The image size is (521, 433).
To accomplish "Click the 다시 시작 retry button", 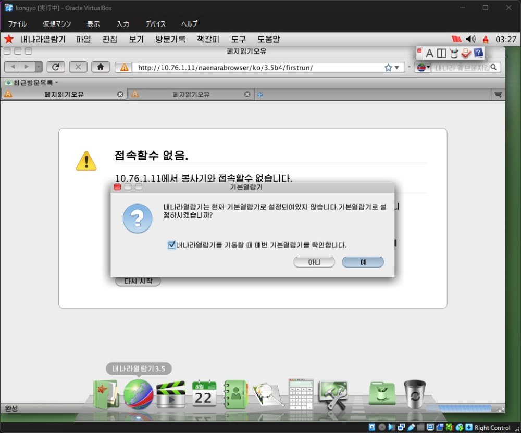I will (138, 281).
